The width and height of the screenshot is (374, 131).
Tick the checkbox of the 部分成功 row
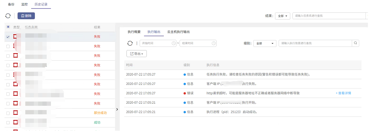point(8,113)
